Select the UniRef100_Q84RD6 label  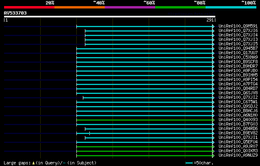pos(238,129)
